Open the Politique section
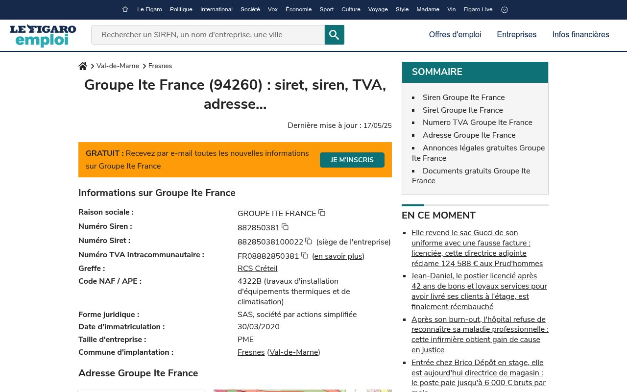The height and width of the screenshot is (392, 627). 181,9
